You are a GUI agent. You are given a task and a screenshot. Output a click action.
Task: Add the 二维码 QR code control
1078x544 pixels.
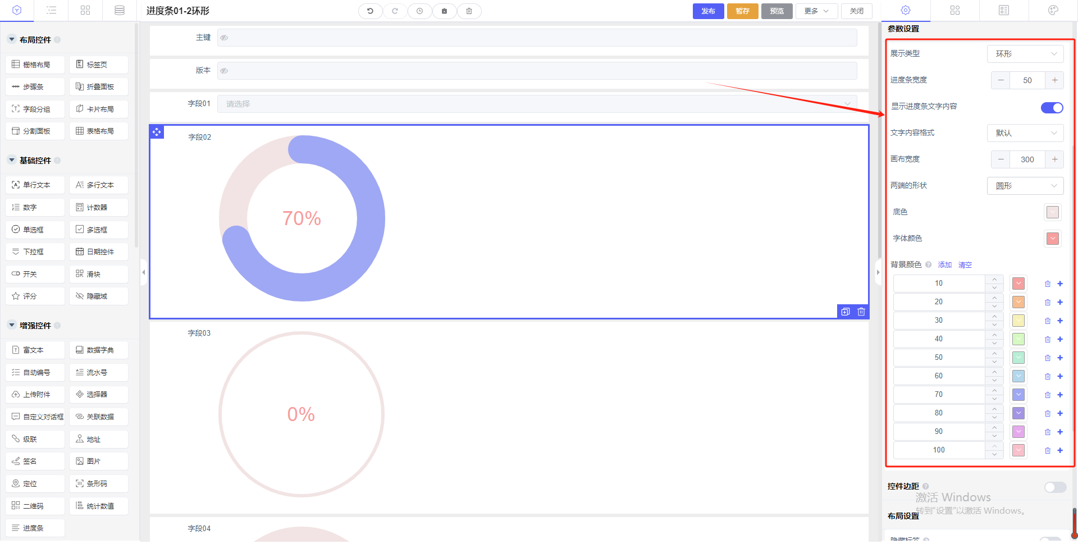35,506
